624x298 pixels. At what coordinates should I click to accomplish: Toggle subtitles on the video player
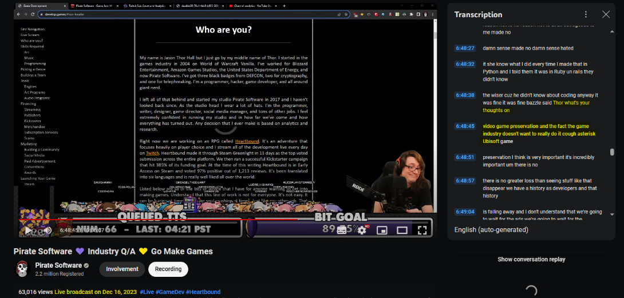pos(342,231)
